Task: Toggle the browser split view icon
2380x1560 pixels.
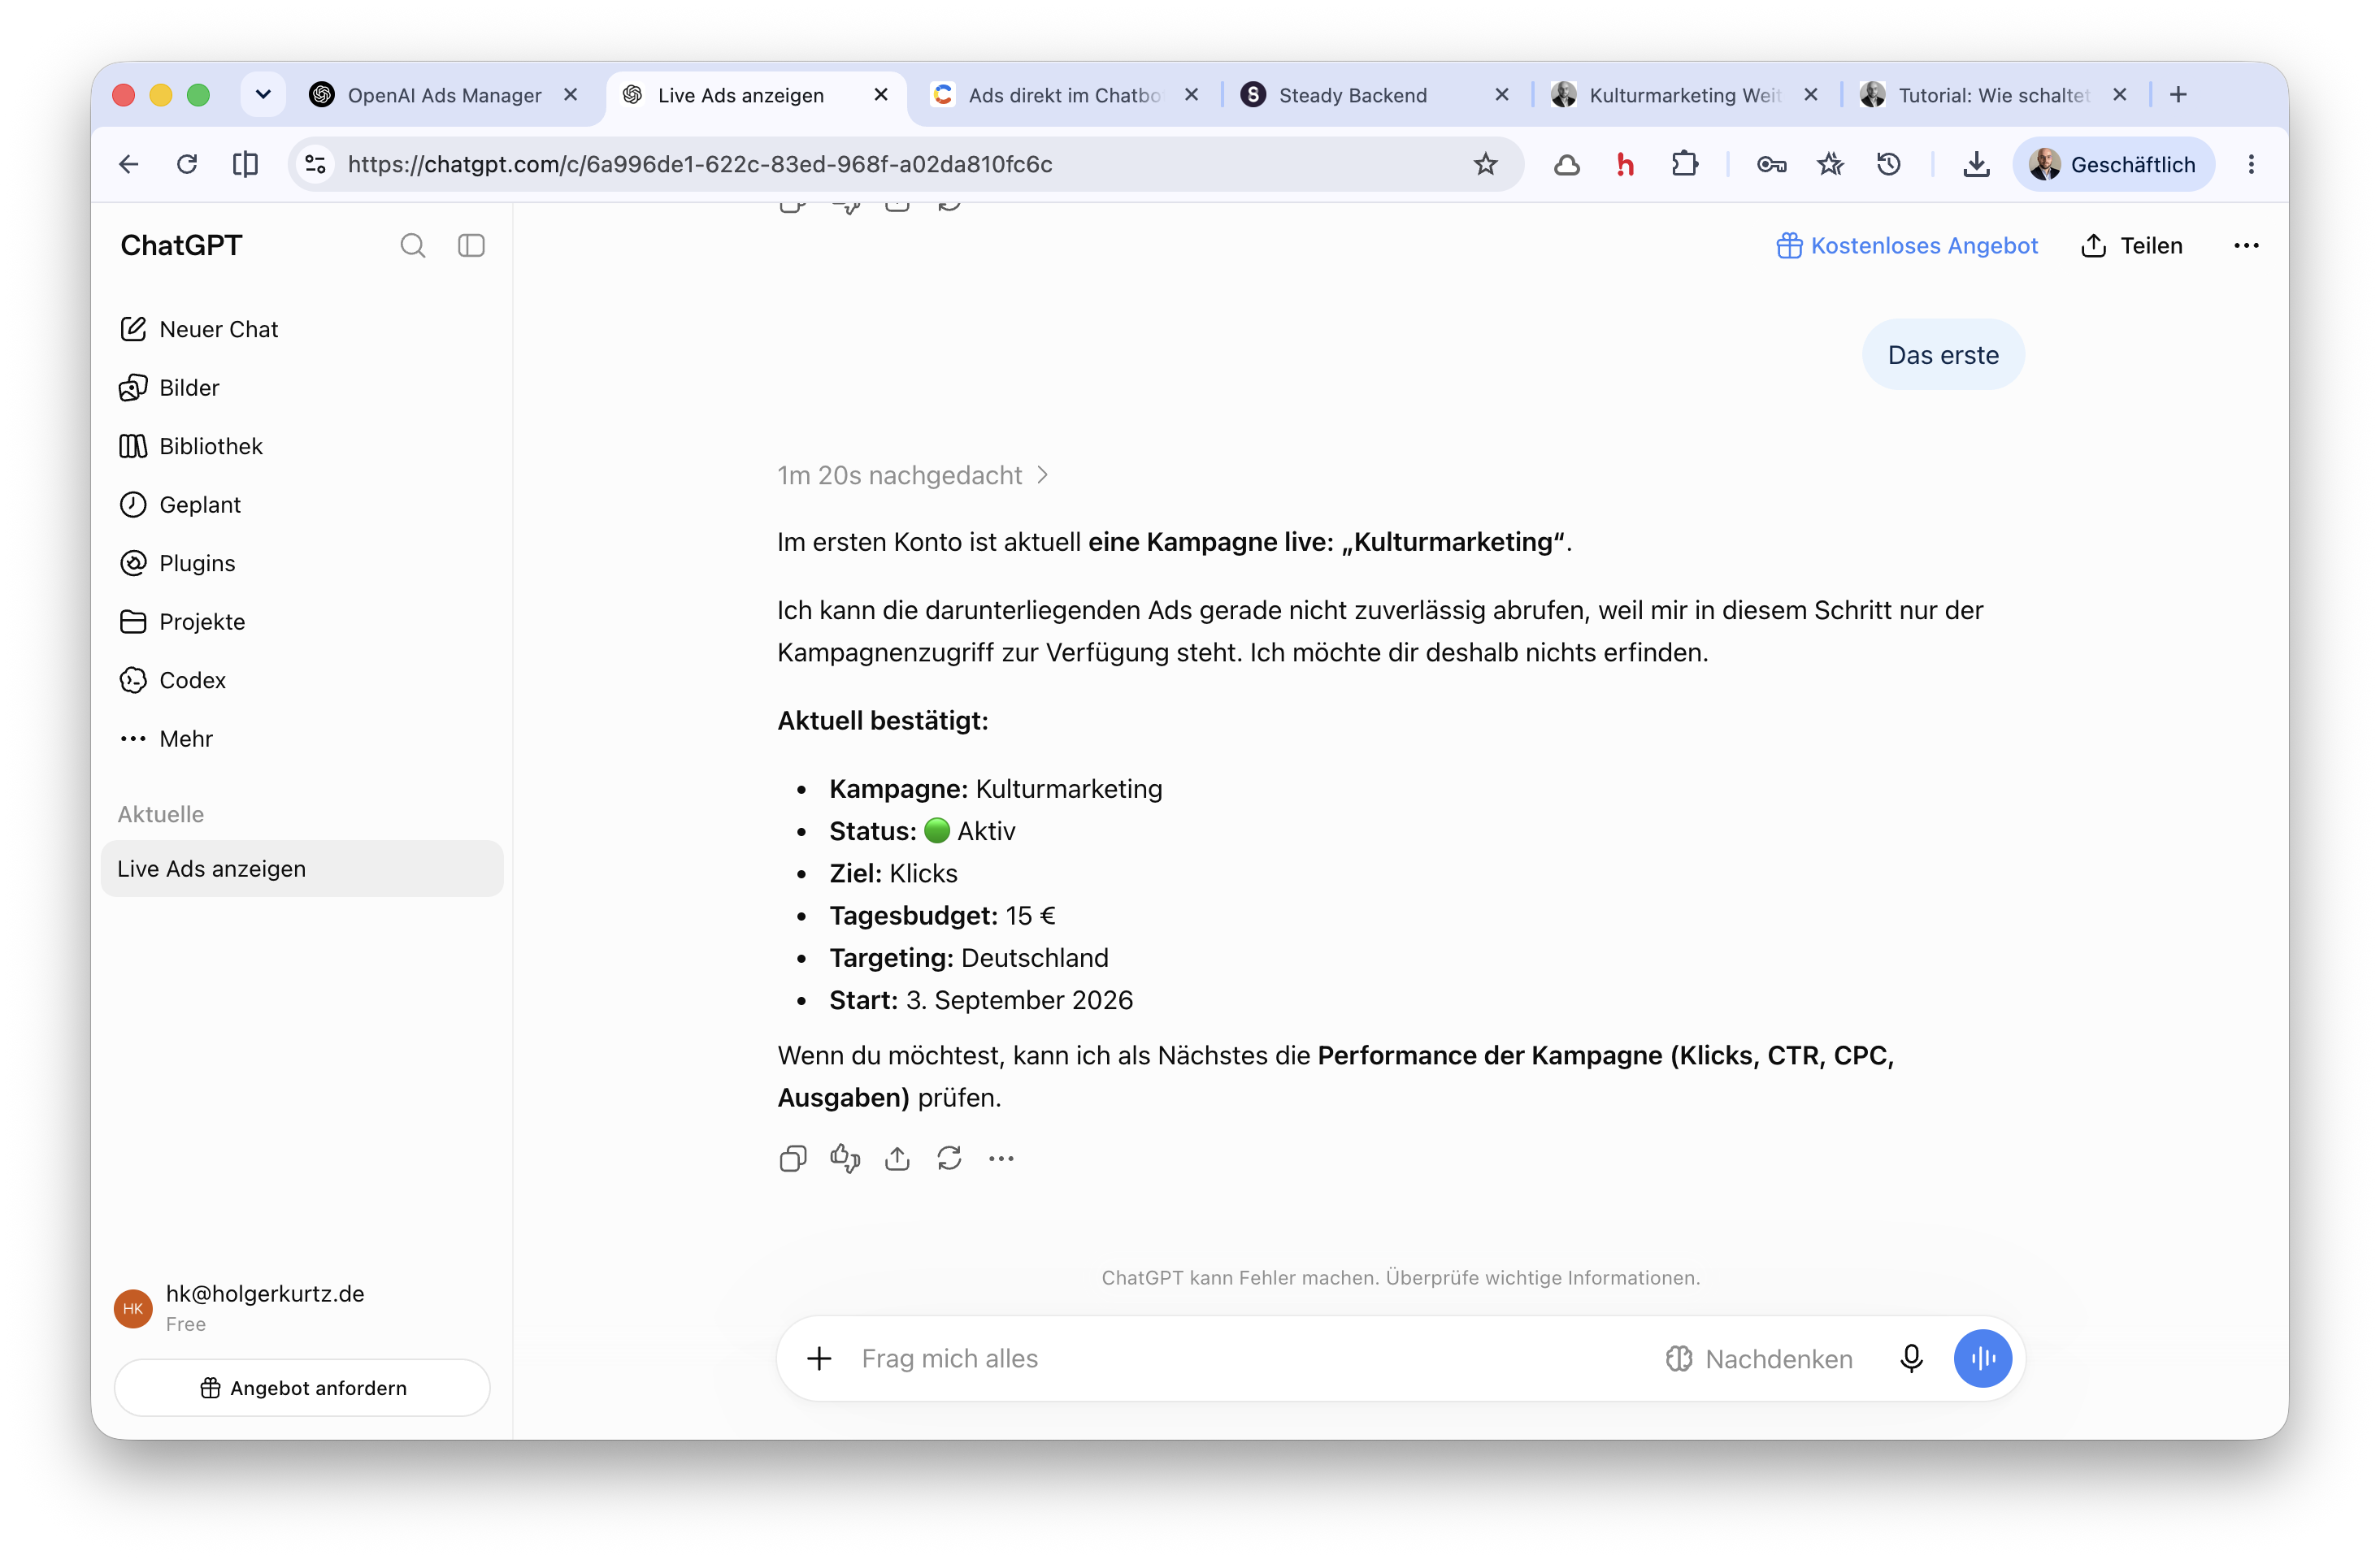Action: tap(245, 164)
